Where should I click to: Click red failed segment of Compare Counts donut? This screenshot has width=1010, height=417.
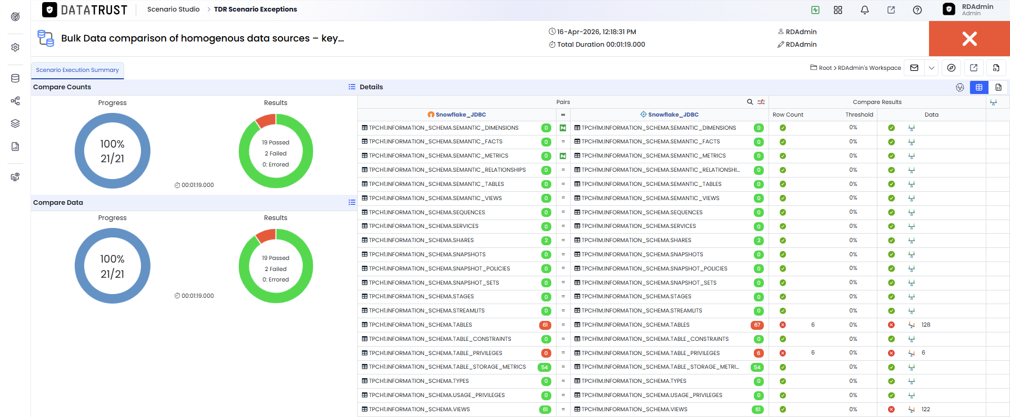[266, 121]
